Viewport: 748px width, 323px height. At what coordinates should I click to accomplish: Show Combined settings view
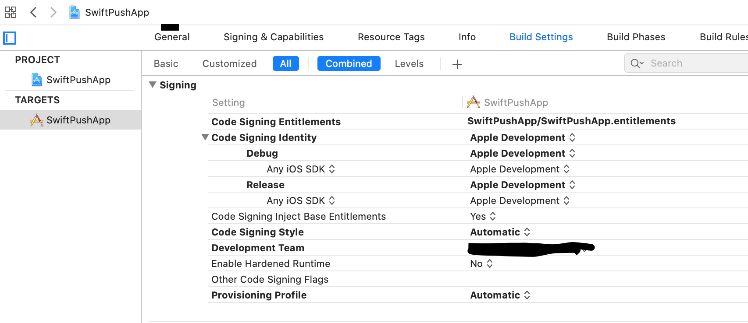349,63
